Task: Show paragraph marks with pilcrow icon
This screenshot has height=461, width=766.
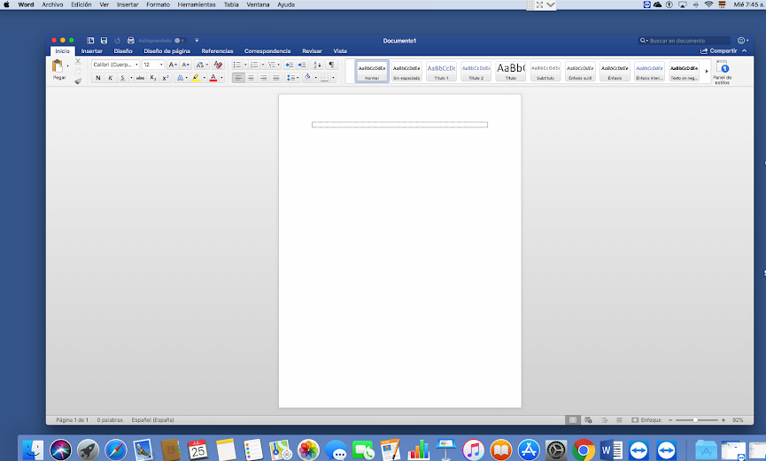Action: (332, 65)
